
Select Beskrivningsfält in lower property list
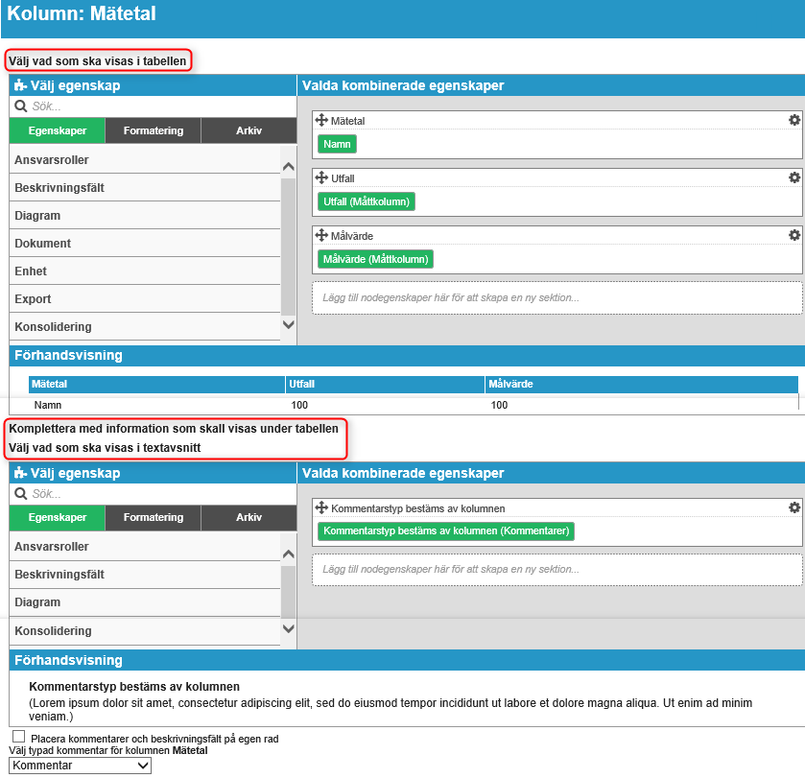pyautogui.click(x=144, y=575)
